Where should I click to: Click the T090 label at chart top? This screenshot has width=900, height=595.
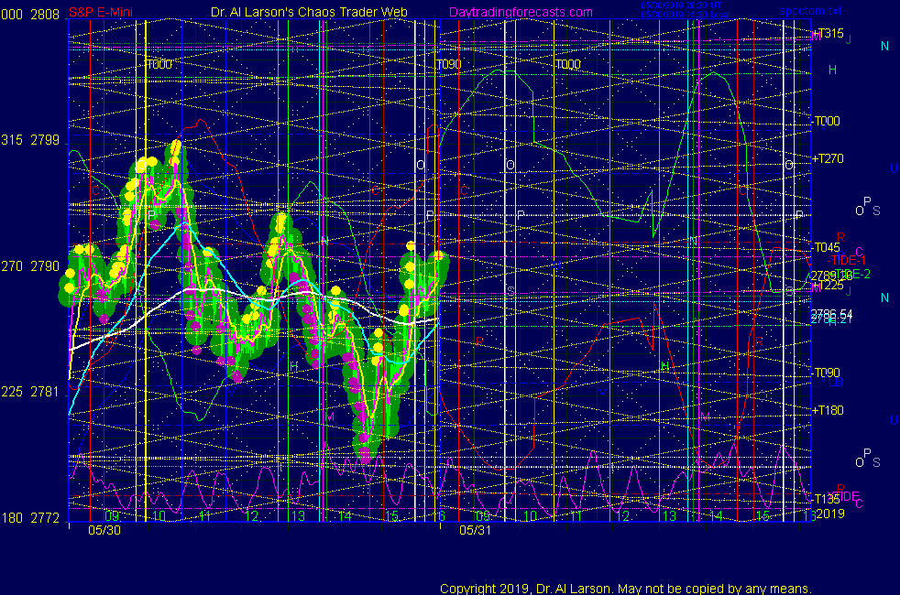tap(449, 64)
